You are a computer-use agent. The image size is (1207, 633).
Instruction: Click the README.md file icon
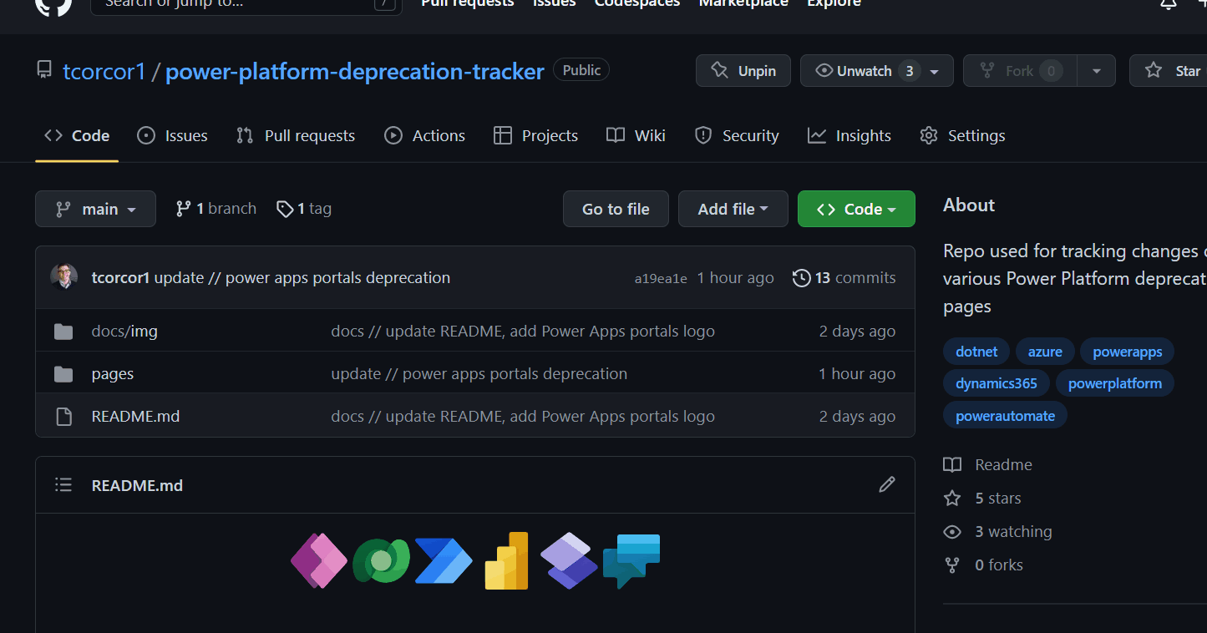[x=63, y=417]
